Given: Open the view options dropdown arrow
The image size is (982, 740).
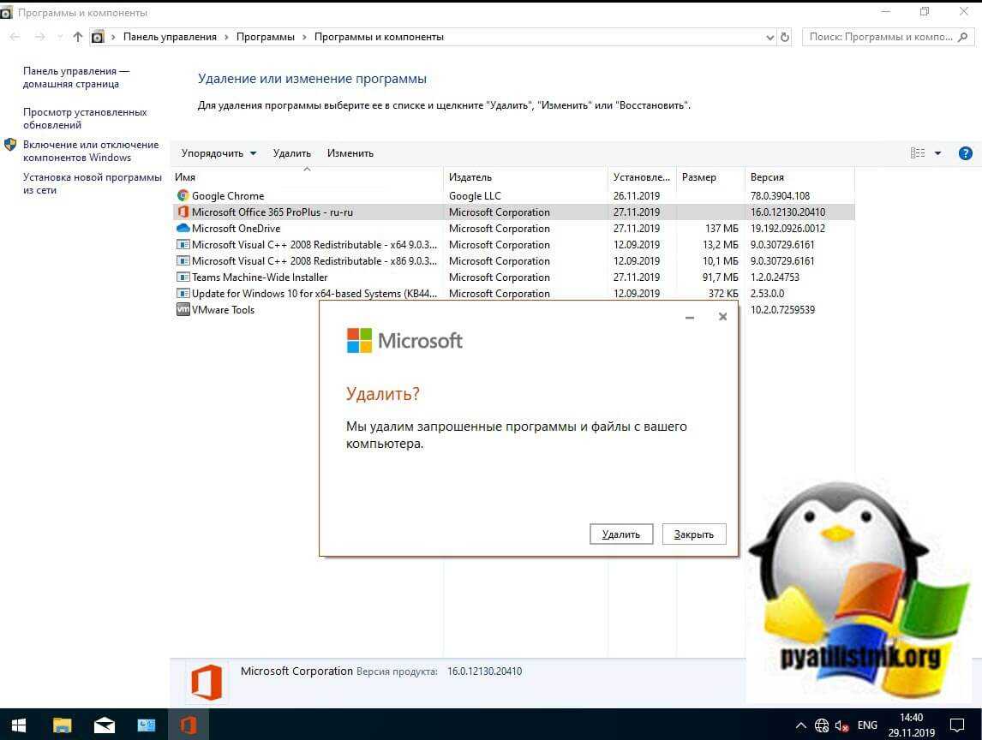Looking at the screenshot, I should 937,153.
